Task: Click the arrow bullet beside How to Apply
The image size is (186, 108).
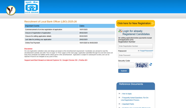Action: (x=119, y=94)
